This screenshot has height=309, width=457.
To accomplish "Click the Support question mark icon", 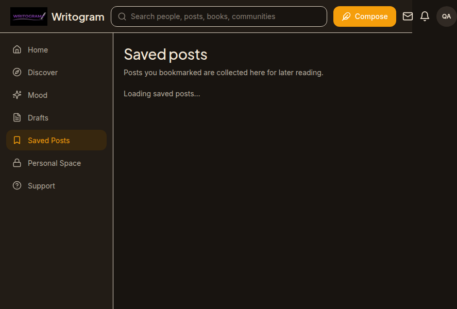I will [17, 185].
